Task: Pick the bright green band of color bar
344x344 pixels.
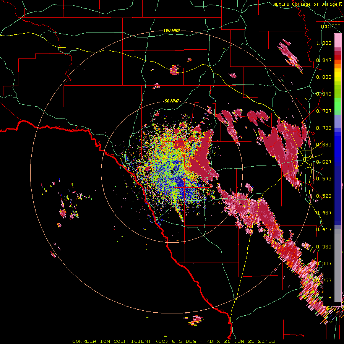Action: point(338,104)
